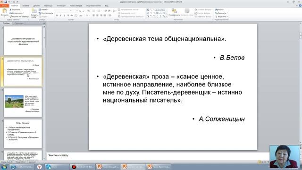Center the text alignment
Image resolution: width=302 pixels, height=170 pixels.
coord(97,16)
